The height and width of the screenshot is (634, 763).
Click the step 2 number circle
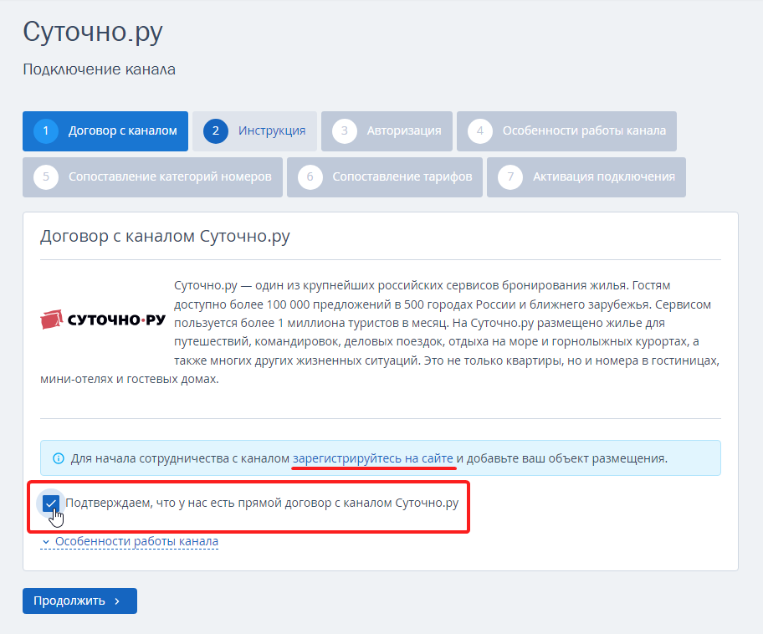point(216,130)
